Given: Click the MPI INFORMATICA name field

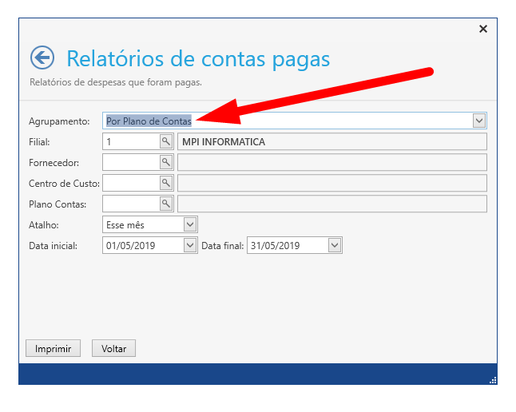Looking at the screenshot, I should (331, 141).
